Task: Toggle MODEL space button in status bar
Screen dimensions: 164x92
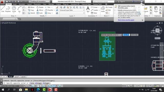Action: tap(124, 86)
